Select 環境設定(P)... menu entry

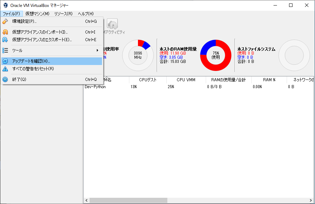(52, 21)
